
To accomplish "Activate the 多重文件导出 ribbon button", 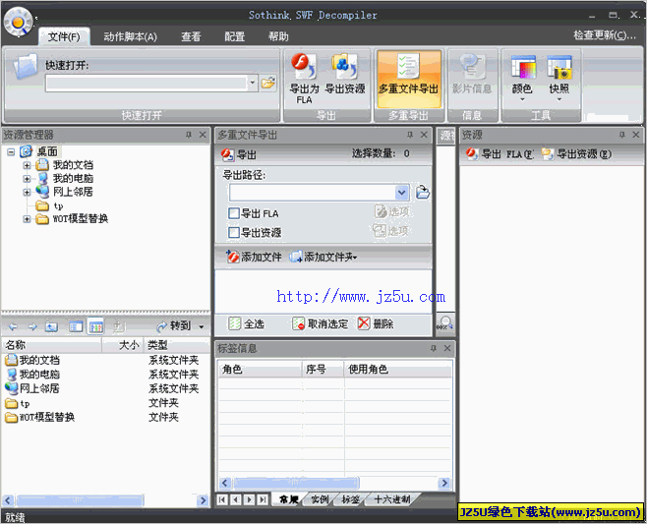I will tap(408, 79).
